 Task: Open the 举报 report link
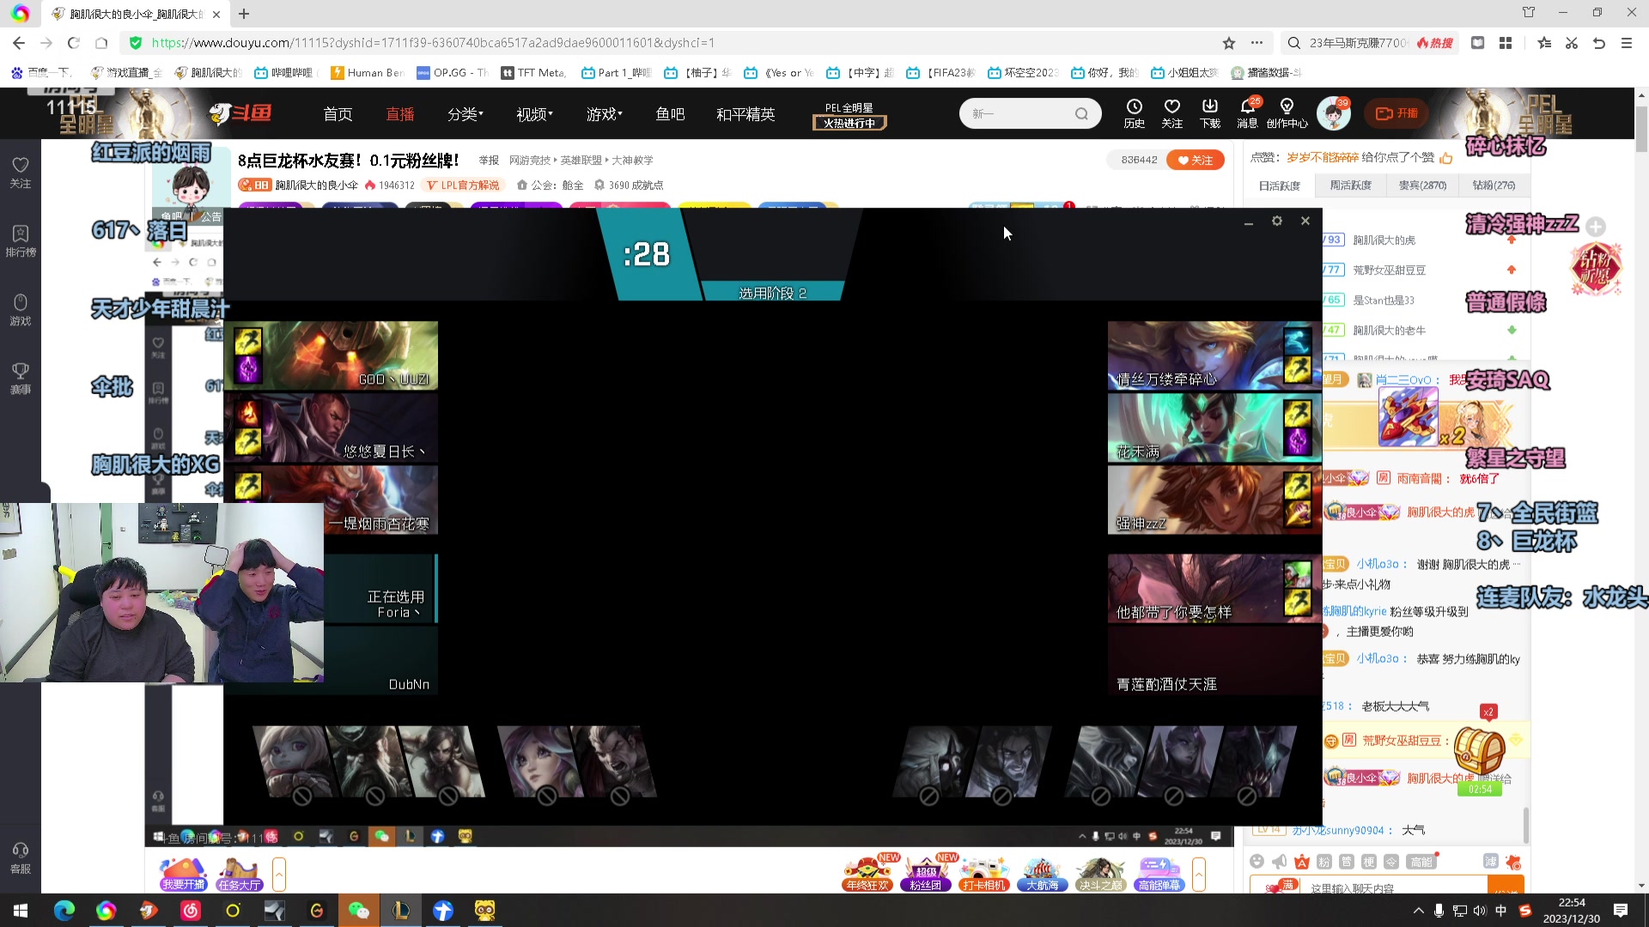click(489, 161)
